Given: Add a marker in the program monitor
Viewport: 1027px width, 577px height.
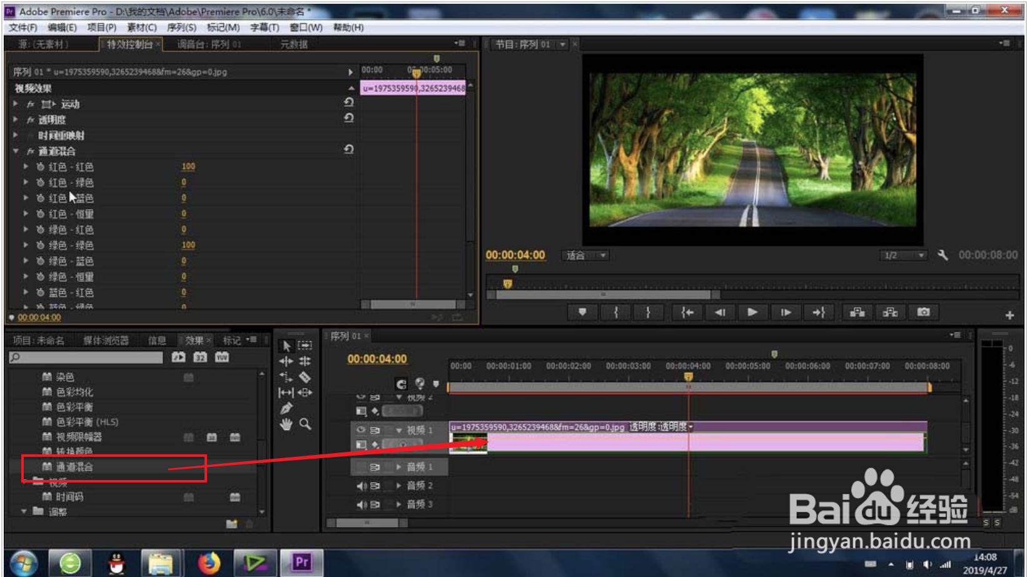Looking at the screenshot, I should [582, 312].
